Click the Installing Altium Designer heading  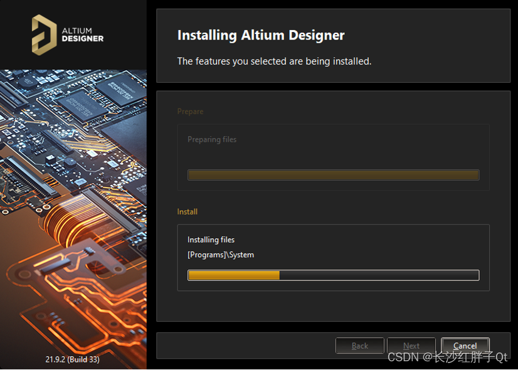(261, 35)
